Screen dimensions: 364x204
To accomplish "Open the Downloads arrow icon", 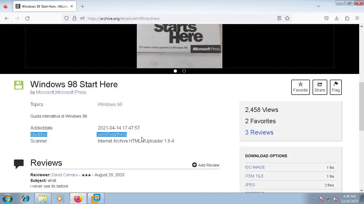I will tap(337, 18).
